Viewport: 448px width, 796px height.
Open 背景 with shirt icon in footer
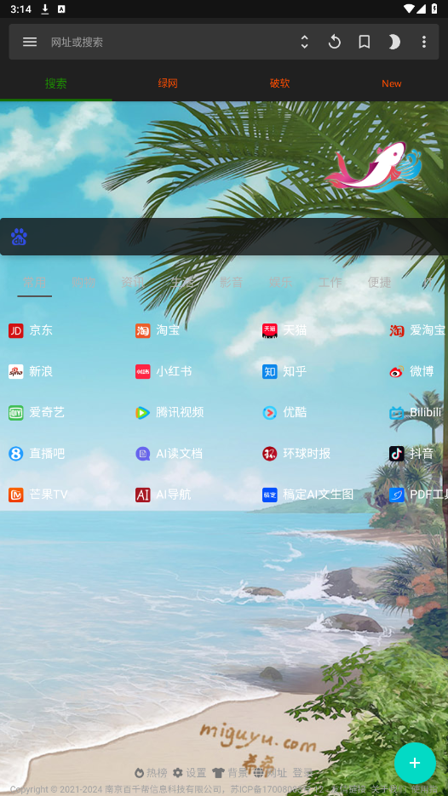coord(230,773)
